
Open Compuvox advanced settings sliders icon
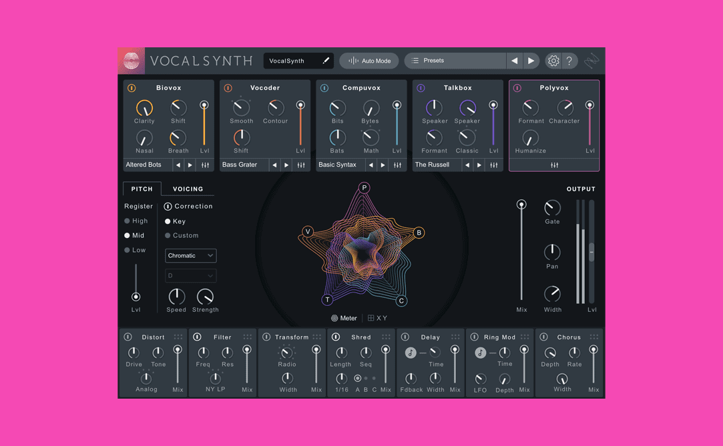(x=398, y=165)
